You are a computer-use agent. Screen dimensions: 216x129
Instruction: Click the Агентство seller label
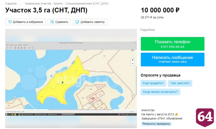148,110
